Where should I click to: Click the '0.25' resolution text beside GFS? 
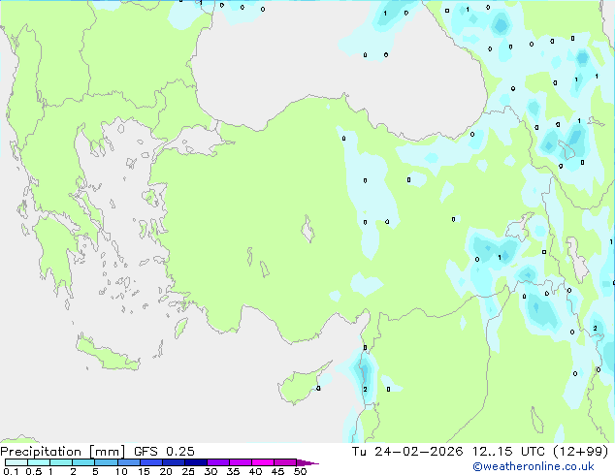[x=180, y=452]
